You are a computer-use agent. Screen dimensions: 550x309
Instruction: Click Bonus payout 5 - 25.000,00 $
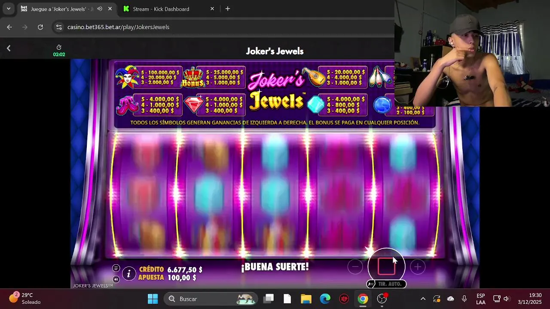223,73
